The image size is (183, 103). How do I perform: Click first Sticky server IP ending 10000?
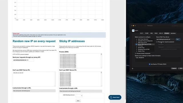65,73
